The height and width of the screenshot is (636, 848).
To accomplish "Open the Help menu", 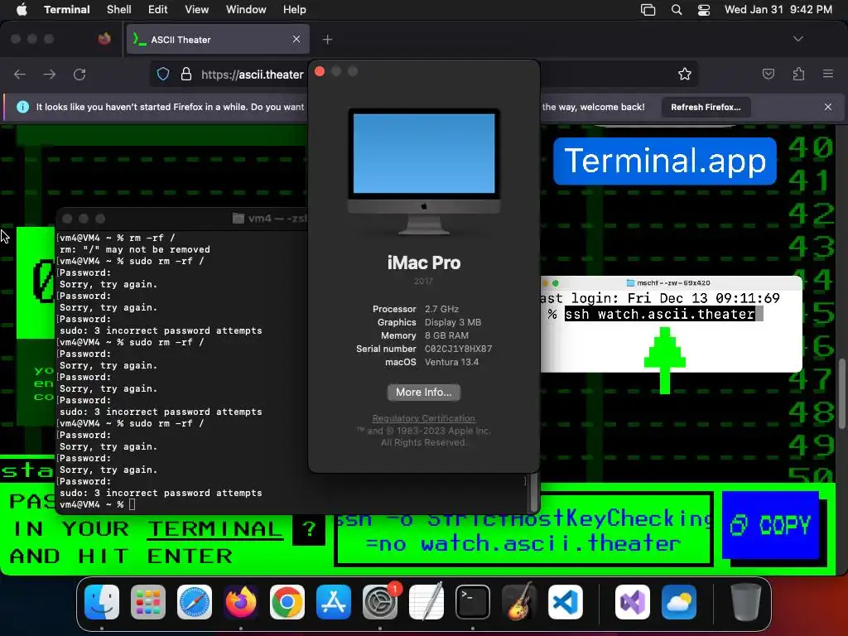I will (x=294, y=9).
